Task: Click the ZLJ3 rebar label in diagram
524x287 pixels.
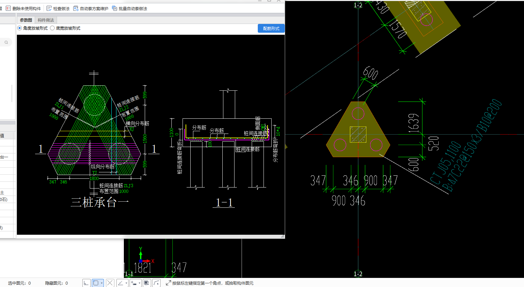Action: pos(128,186)
